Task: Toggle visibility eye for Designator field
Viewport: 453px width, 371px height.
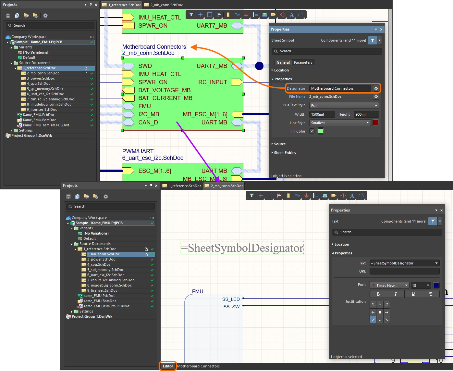Action: click(x=376, y=88)
